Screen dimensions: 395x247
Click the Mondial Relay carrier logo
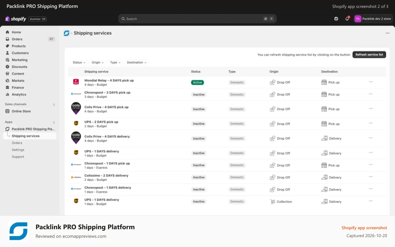pyautogui.click(x=76, y=82)
